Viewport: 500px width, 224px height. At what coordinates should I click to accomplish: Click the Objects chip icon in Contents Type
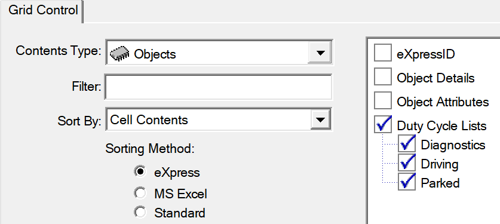pos(119,54)
